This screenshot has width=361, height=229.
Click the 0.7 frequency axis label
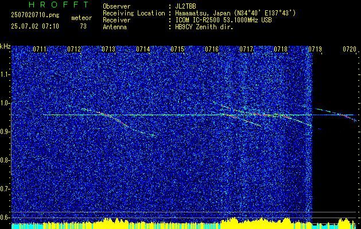pos(5,189)
